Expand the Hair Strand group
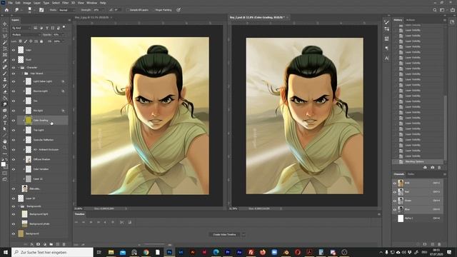Screen dimensions: 457x257 [x=23, y=74]
